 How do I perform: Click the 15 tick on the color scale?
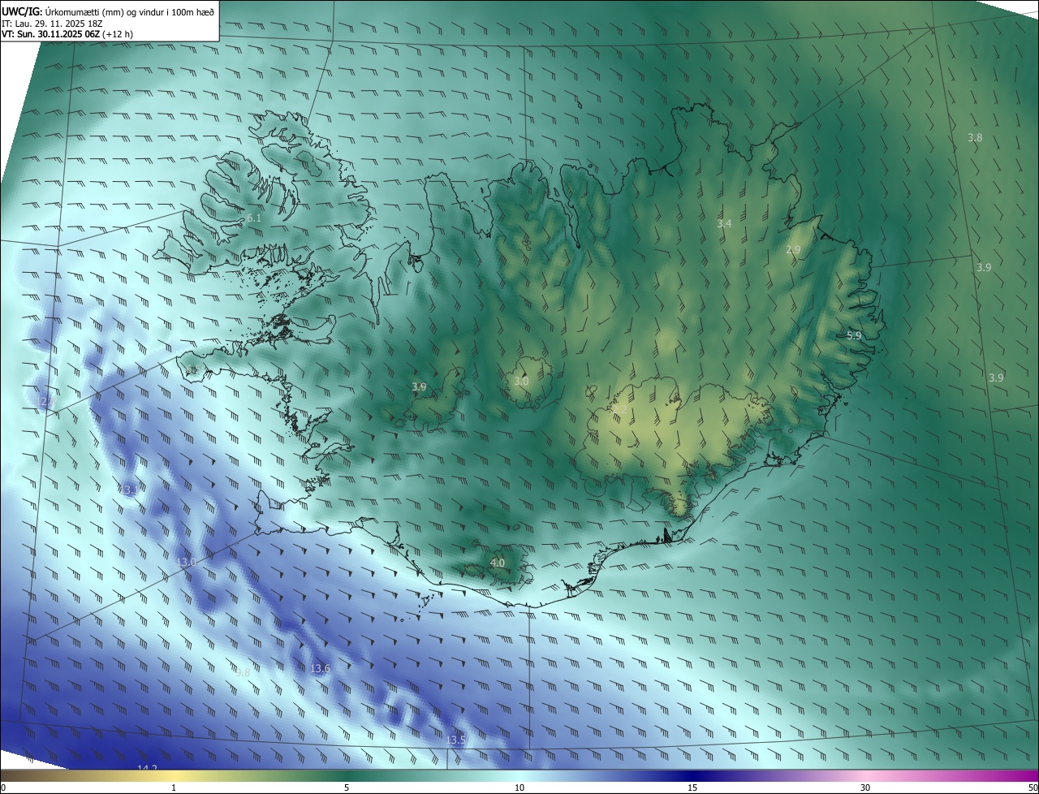[692, 788]
